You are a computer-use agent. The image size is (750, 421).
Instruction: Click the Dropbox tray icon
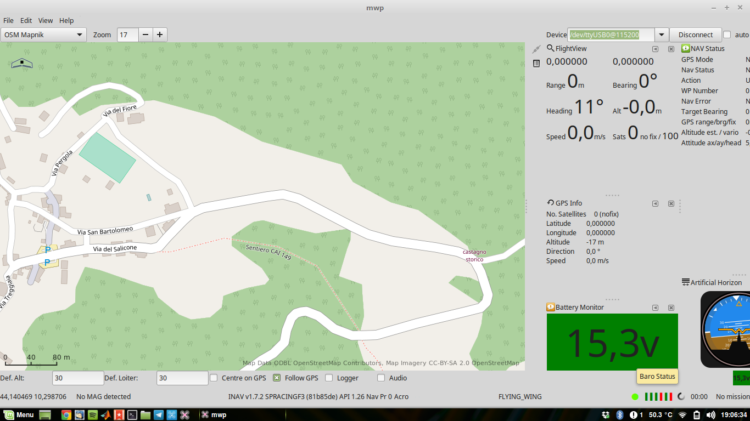[606, 415]
